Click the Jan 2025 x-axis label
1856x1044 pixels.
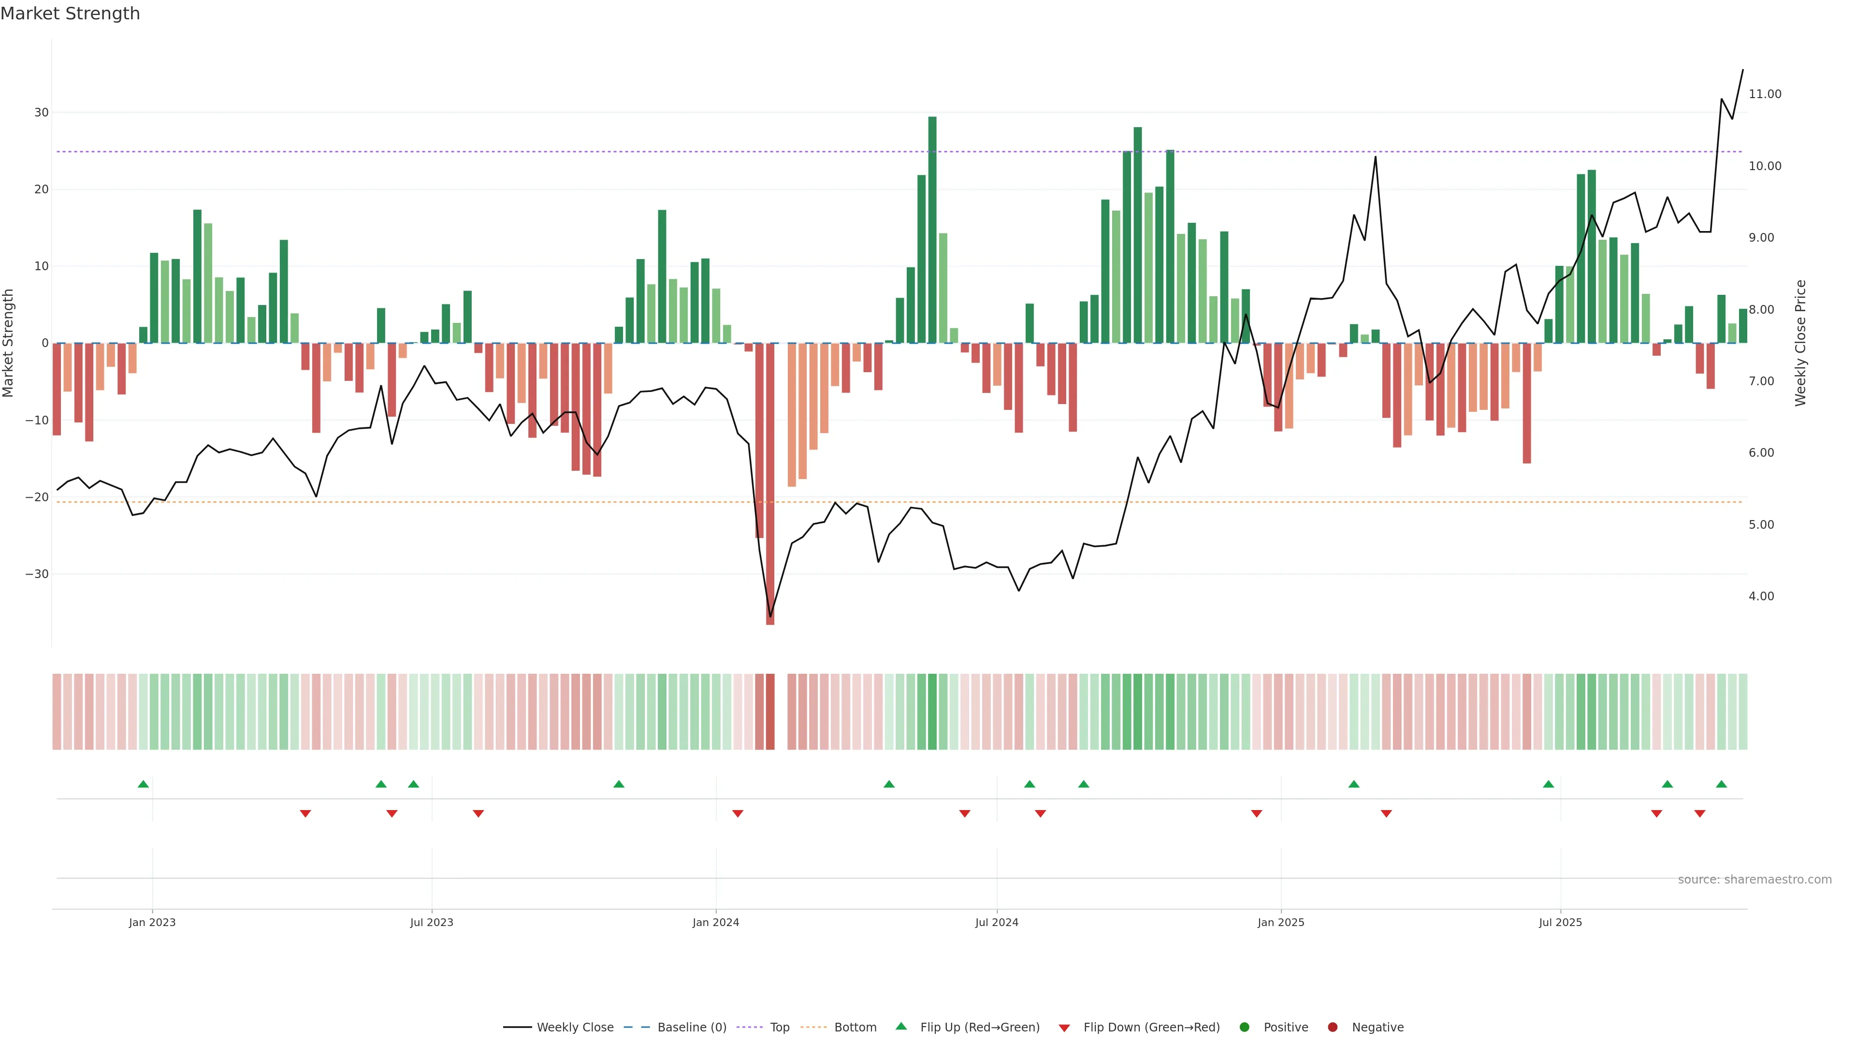point(1281,922)
